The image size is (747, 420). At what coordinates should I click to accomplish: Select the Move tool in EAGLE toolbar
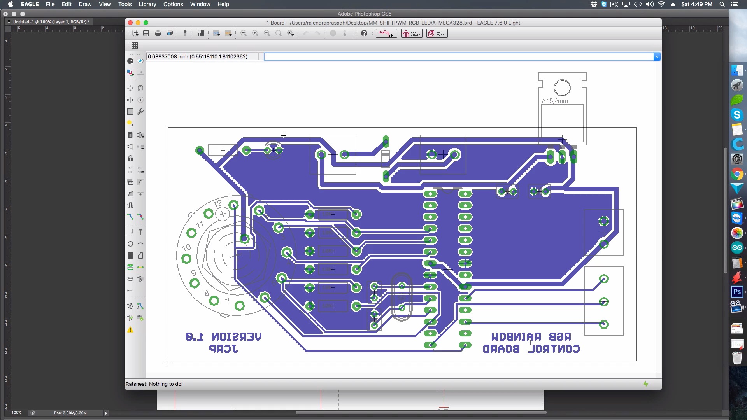click(130, 88)
